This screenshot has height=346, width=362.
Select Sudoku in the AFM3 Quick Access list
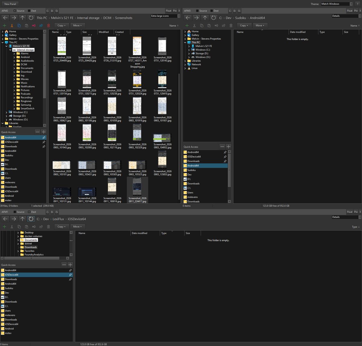tap(205, 170)
